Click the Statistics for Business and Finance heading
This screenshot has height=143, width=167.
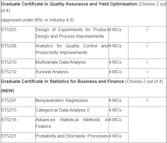63,82
